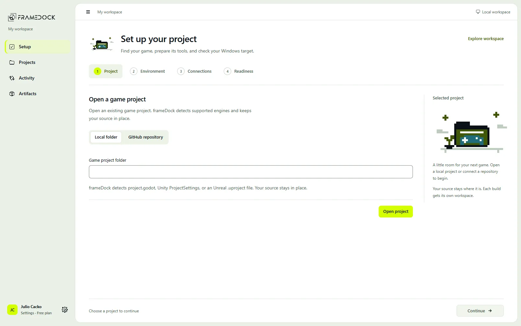Click the Open project button

pos(396,212)
